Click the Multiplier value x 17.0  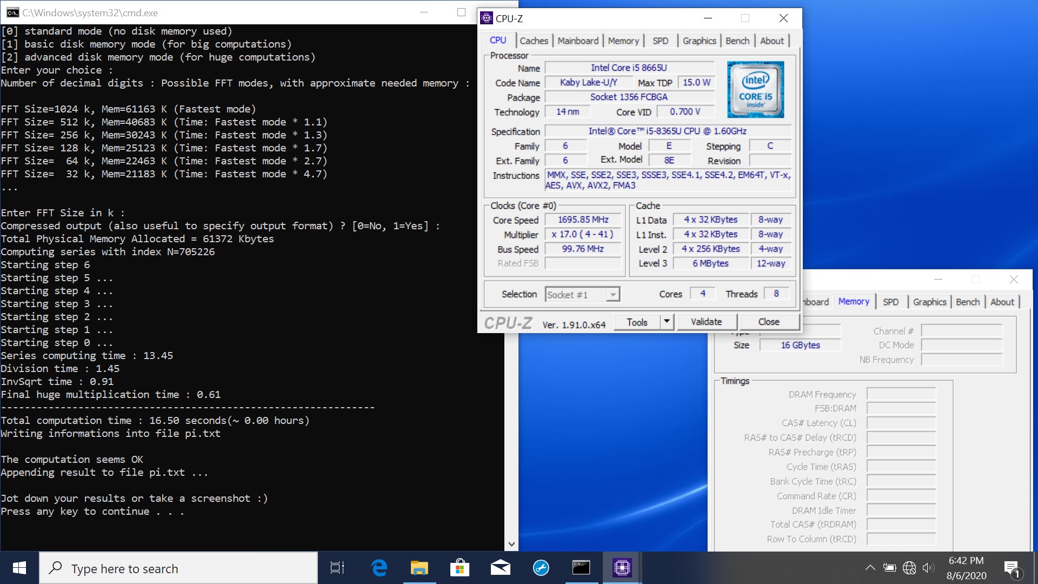pos(583,235)
